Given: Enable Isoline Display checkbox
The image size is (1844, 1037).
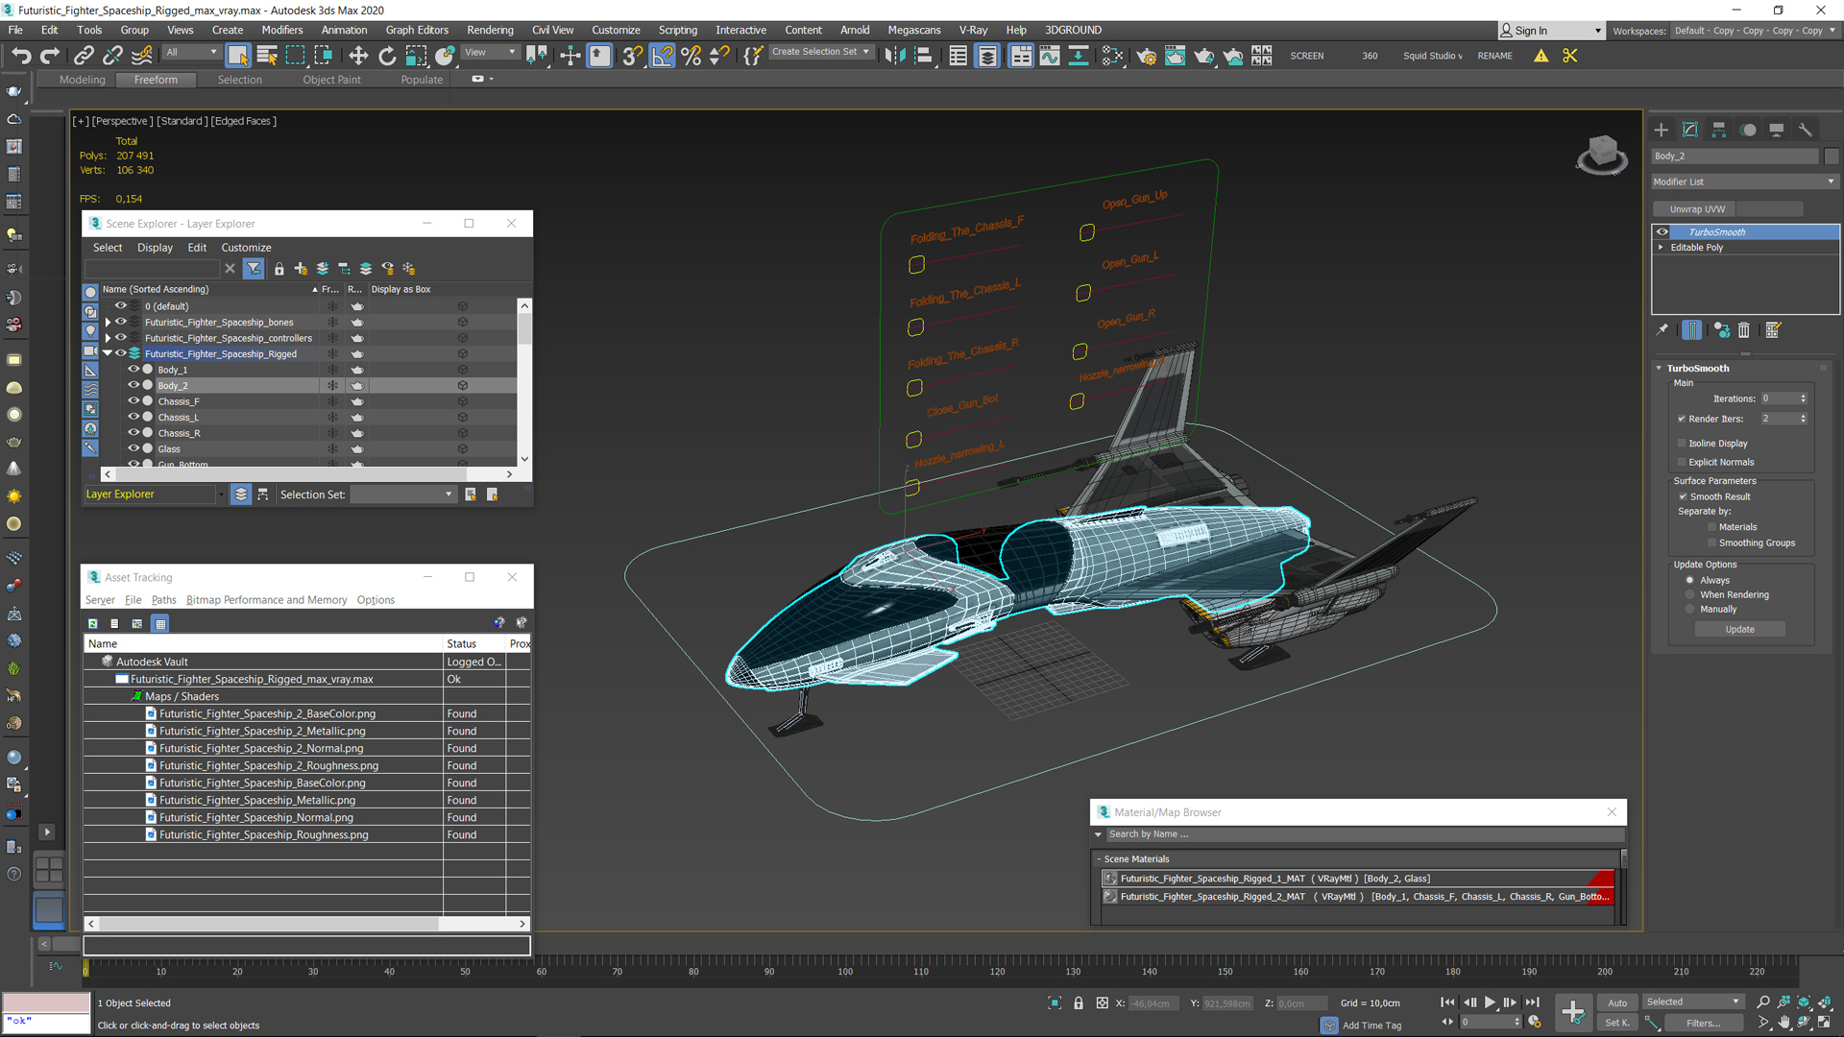Looking at the screenshot, I should pyautogui.click(x=1682, y=444).
